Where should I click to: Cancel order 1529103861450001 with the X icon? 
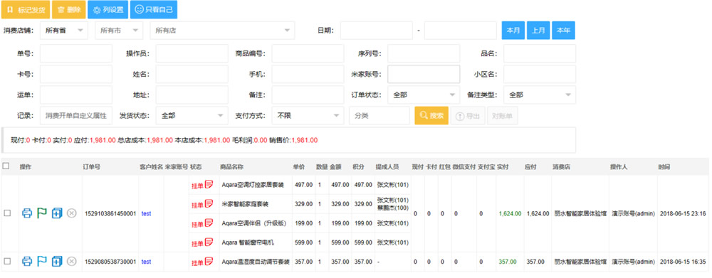[x=71, y=213]
